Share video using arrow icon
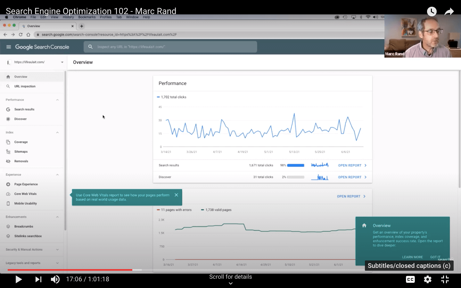Viewport: 461px width, 288px height. (x=449, y=12)
